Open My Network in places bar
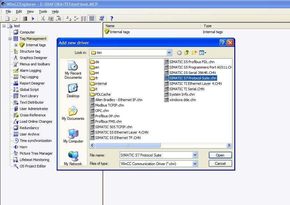 [73, 158]
